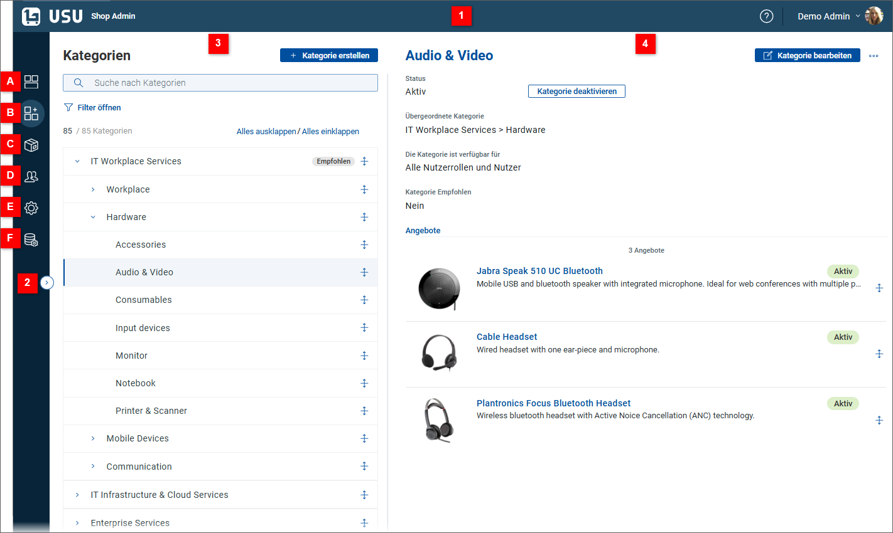Open the users icon in sidebar
Screen dimensions: 893x533
[31, 177]
